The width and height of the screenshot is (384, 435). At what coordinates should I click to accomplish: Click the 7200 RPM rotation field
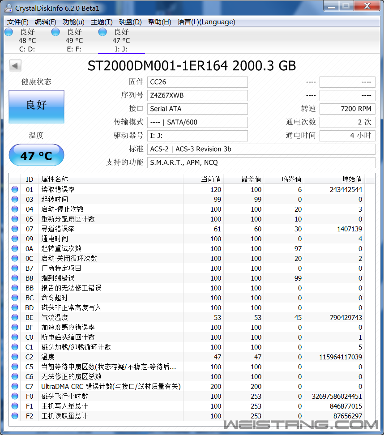point(347,109)
